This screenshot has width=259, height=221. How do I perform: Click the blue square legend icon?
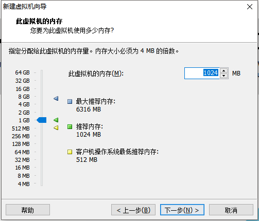[x=70, y=102]
